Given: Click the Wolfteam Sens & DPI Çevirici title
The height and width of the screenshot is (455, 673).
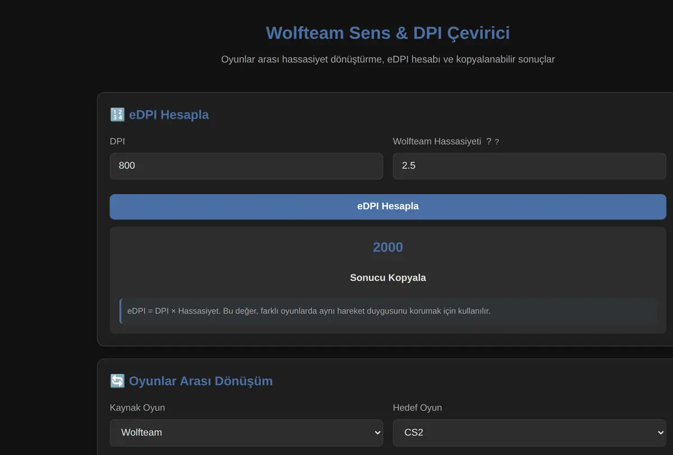Looking at the screenshot, I should coord(388,33).
